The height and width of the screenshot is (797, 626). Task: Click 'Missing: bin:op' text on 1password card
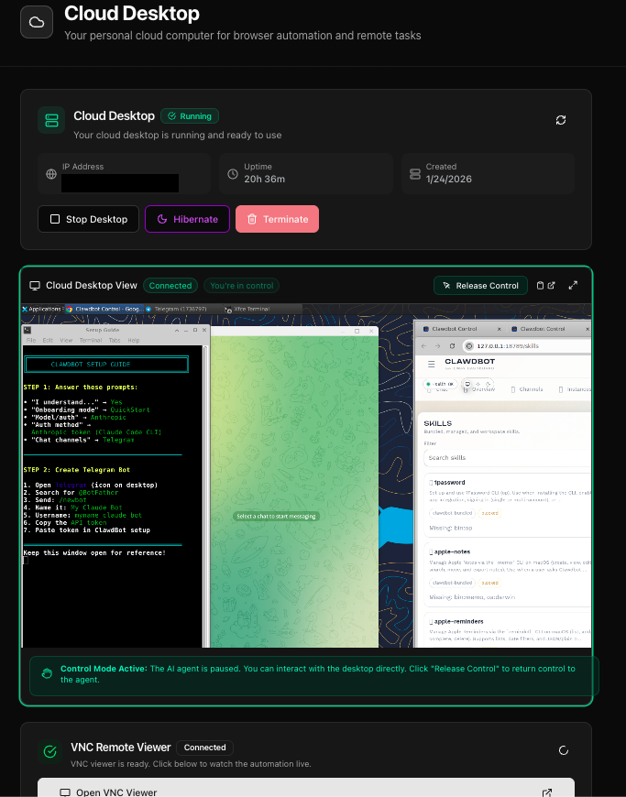[451, 528]
